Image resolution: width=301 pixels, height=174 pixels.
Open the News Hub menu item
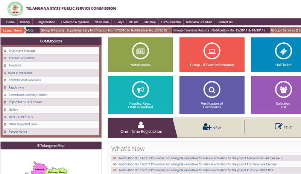click(101, 22)
